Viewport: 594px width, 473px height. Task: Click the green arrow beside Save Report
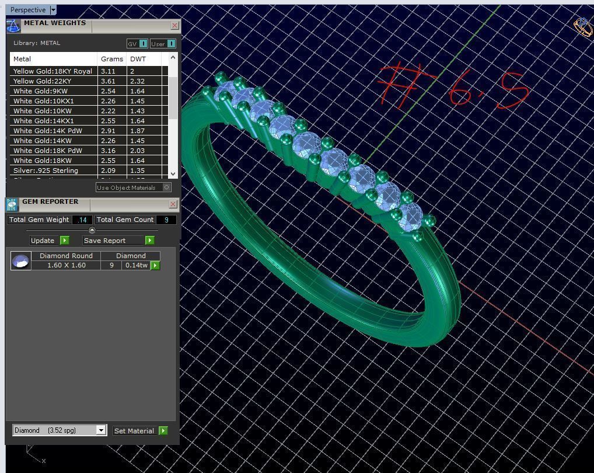150,240
